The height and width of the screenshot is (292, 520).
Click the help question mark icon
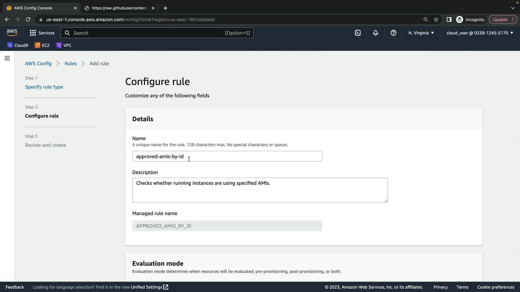point(393,33)
